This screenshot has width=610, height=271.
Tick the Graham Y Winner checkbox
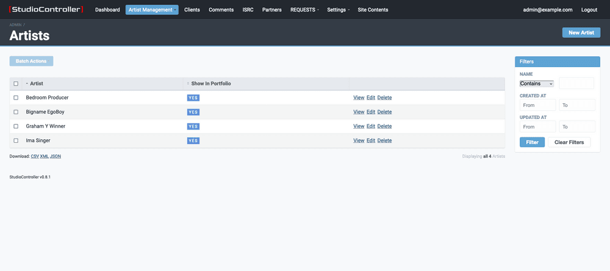pyautogui.click(x=16, y=126)
